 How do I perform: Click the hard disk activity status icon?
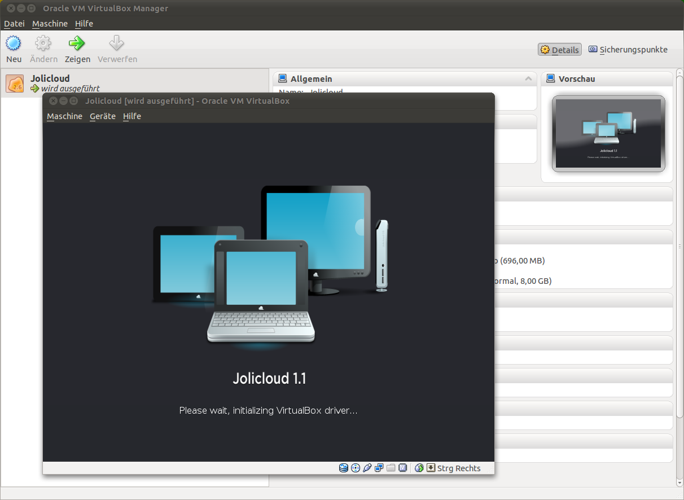pos(343,468)
